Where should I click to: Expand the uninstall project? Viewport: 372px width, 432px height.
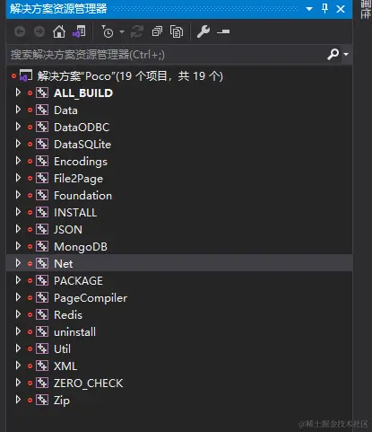pyautogui.click(x=18, y=331)
